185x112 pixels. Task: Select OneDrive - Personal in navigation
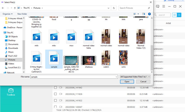coord(13,28)
